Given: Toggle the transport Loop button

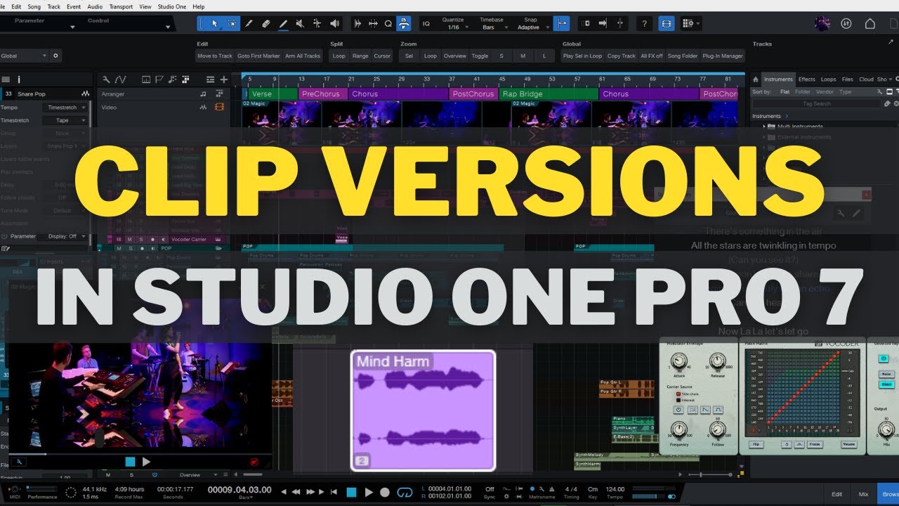Looking at the screenshot, I should [x=405, y=493].
